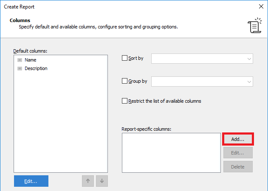
Task: Click the blue Edit... button under Default columns
Action: [x=31, y=181]
